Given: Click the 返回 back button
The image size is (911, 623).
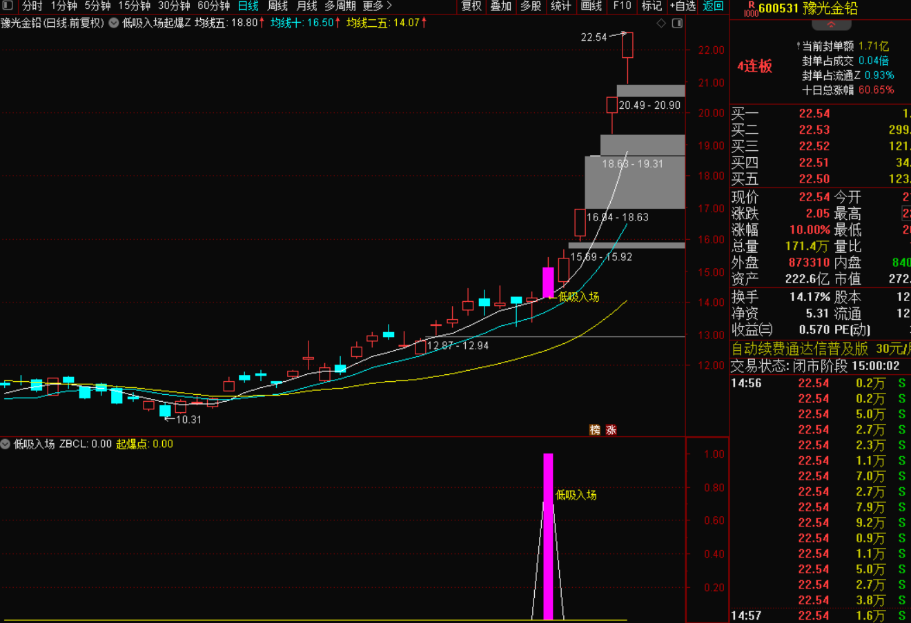Looking at the screenshot, I should point(713,6).
